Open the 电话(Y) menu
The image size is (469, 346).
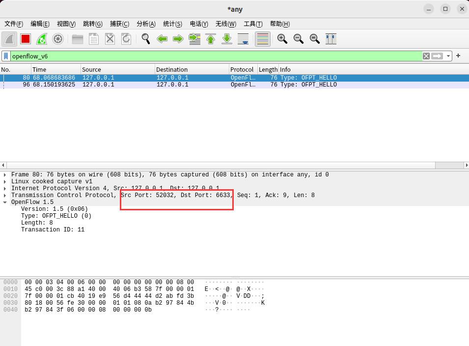click(x=199, y=24)
